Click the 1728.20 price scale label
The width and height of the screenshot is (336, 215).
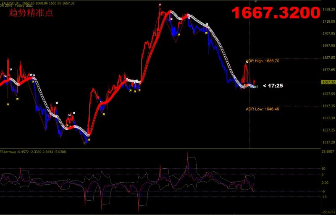pyautogui.click(x=328, y=9)
